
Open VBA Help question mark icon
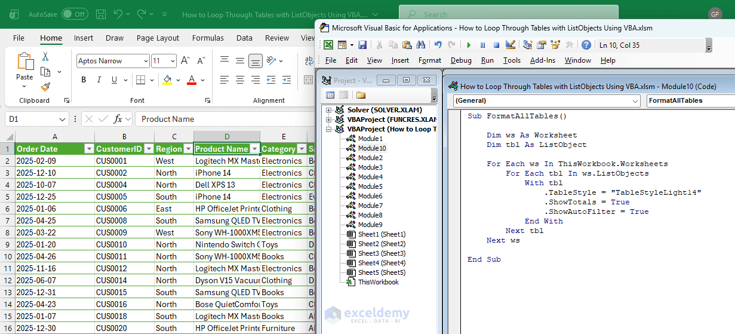[586, 45]
